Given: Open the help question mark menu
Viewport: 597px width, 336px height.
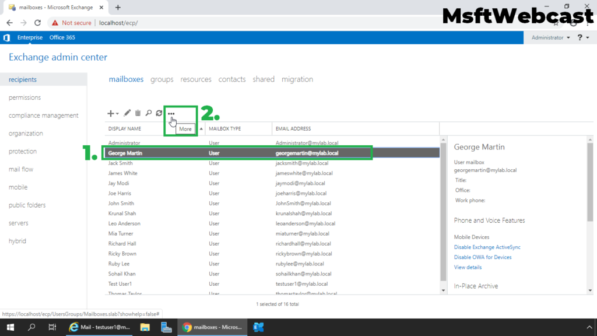Looking at the screenshot, I should point(583,37).
